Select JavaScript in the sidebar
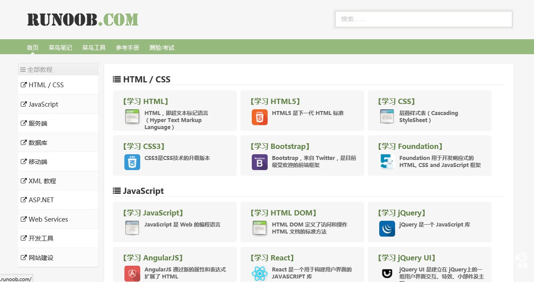The image size is (534, 282). click(x=58, y=104)
